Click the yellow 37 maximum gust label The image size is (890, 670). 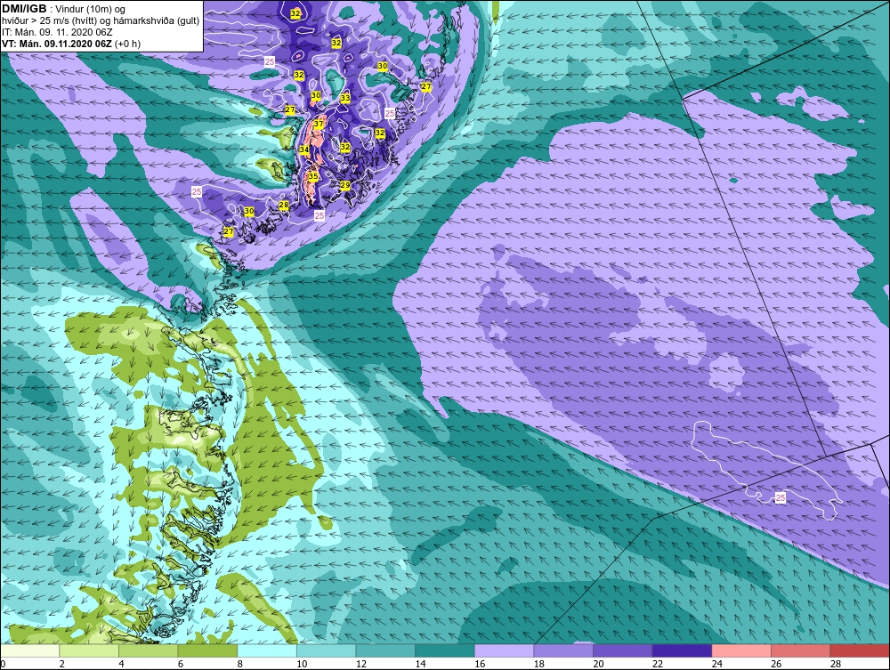(x=319, y=124)
